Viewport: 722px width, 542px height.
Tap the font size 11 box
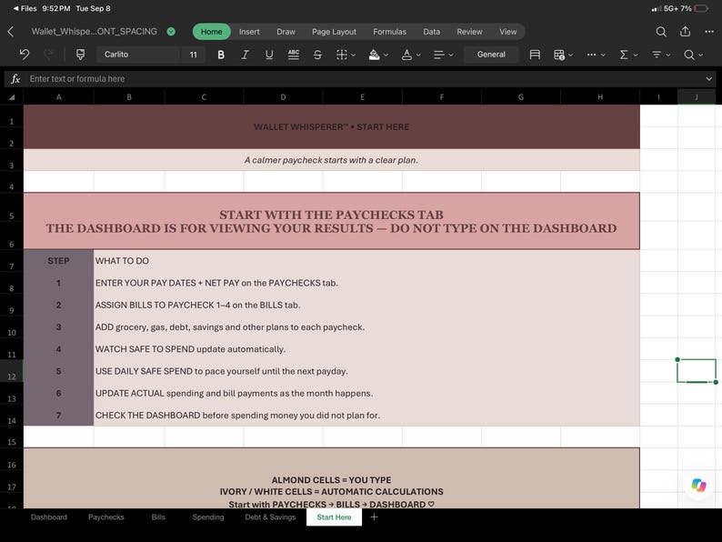click(x=194, y=55)
